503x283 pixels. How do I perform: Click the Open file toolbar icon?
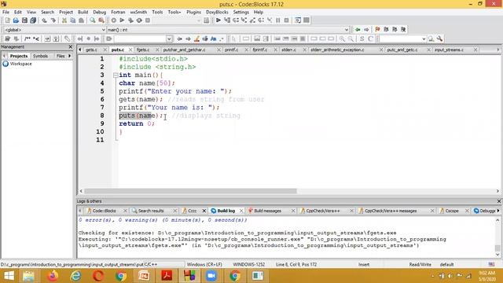click(x=16, y=20)
